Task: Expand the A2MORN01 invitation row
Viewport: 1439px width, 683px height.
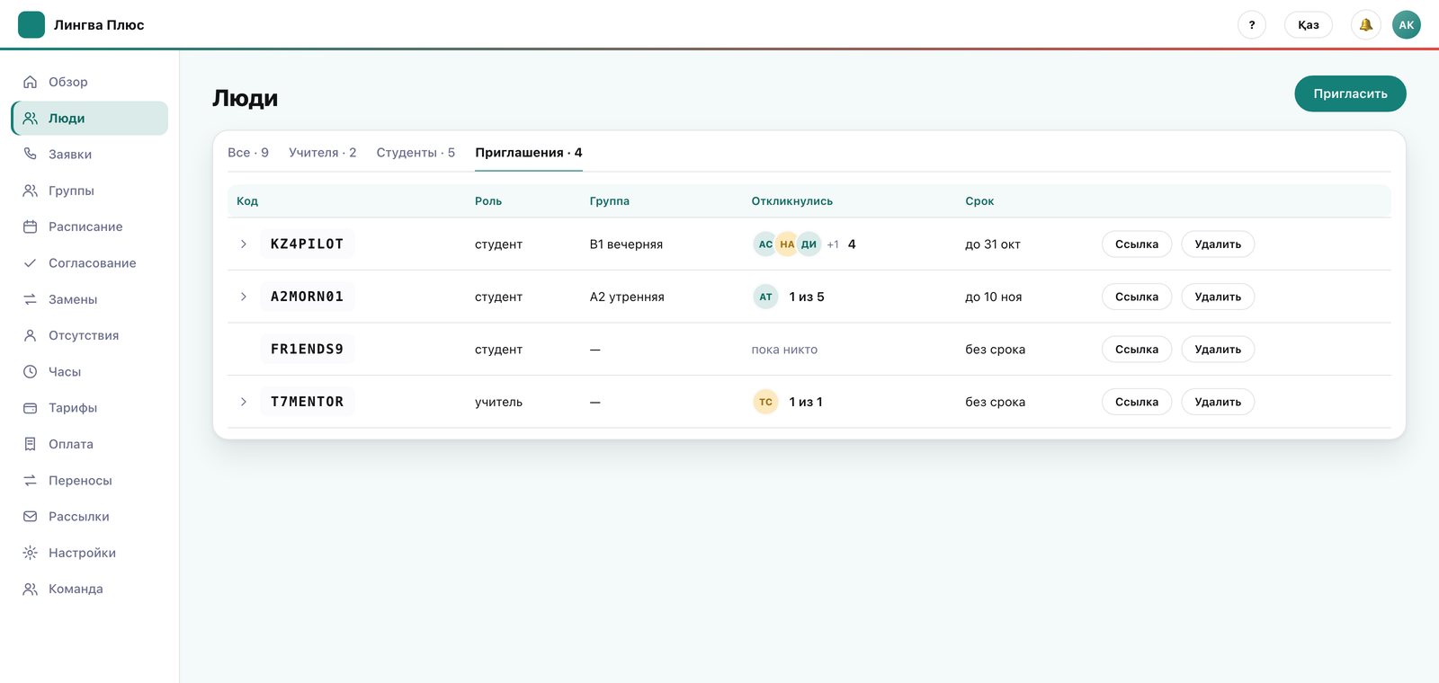Action: [x=243, y=297]
